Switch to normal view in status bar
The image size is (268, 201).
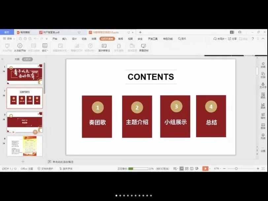(182, 169)
